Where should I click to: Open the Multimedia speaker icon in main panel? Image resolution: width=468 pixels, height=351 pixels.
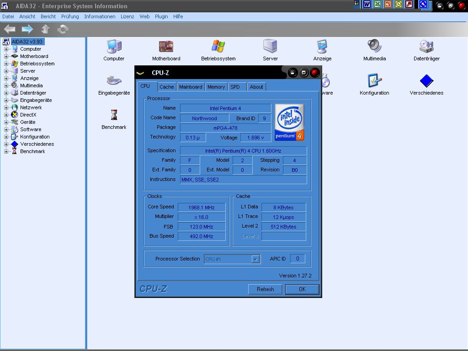(374, 47)
